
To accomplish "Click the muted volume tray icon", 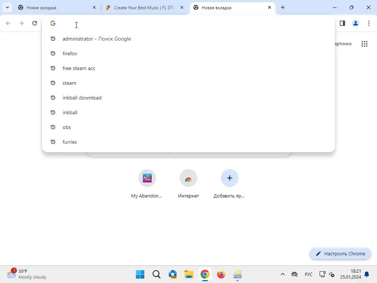I will click(x=332, y=274).
